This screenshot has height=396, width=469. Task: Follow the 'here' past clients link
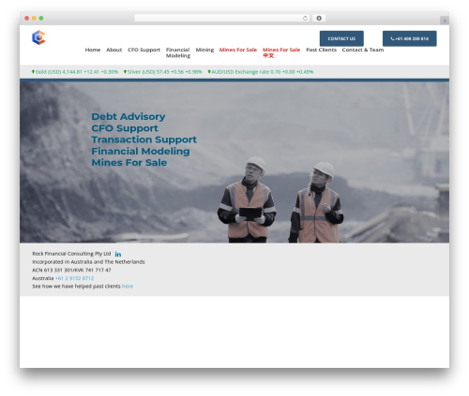128,286
